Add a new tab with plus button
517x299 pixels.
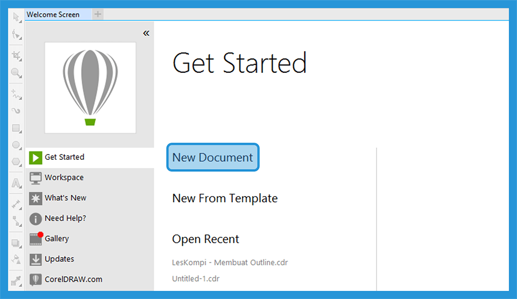(97, 14)
